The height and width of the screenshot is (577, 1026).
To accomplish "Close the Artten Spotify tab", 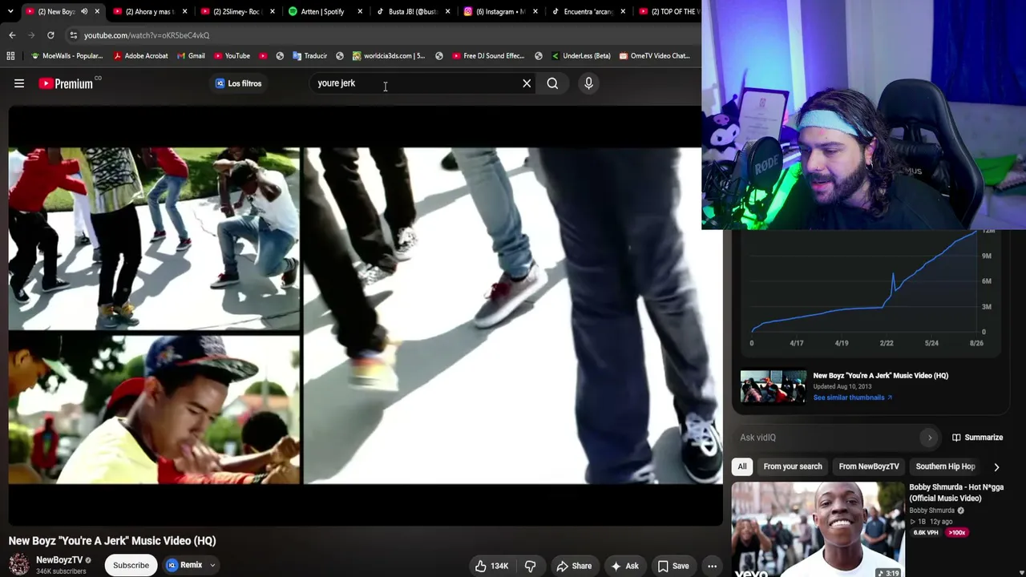I will (x=359, y=11).
